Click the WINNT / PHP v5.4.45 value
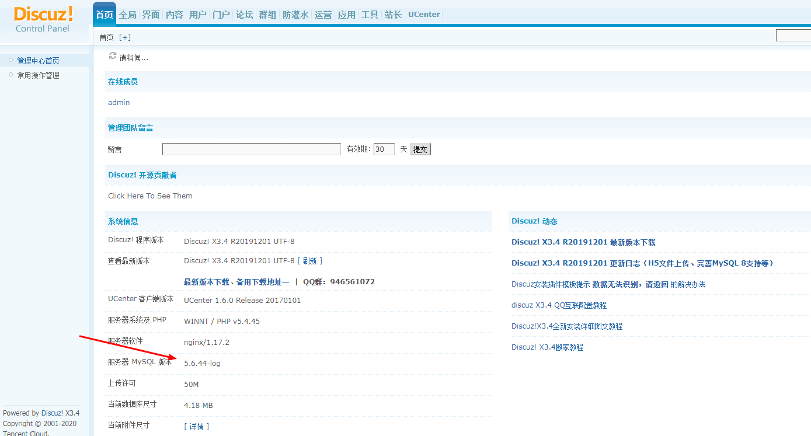This screenshot has width=811, height=436. tap(222, 322)
